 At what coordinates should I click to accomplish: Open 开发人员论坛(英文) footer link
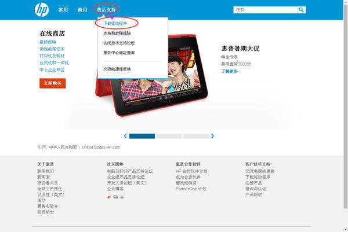[127, 183]
